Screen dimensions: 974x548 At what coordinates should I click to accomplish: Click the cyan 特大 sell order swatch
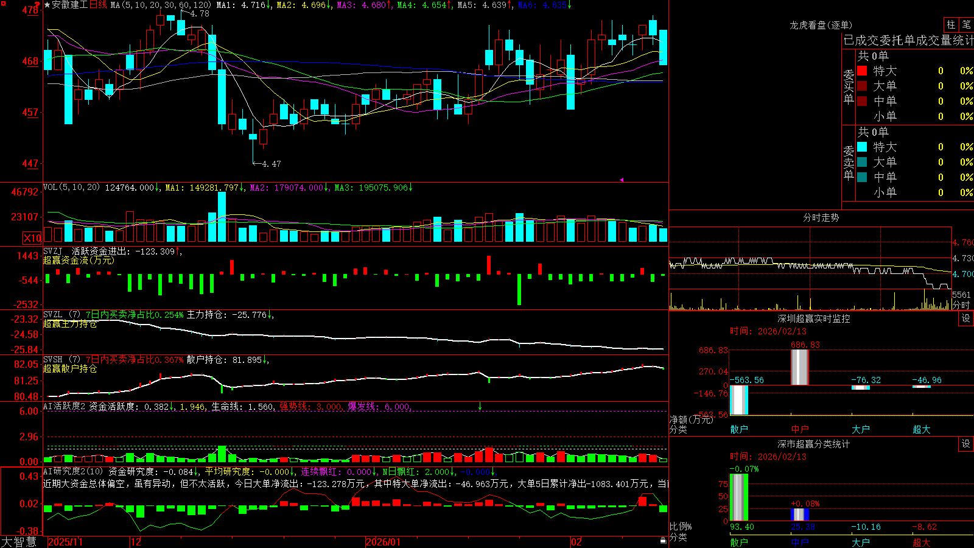pos(862,147)
